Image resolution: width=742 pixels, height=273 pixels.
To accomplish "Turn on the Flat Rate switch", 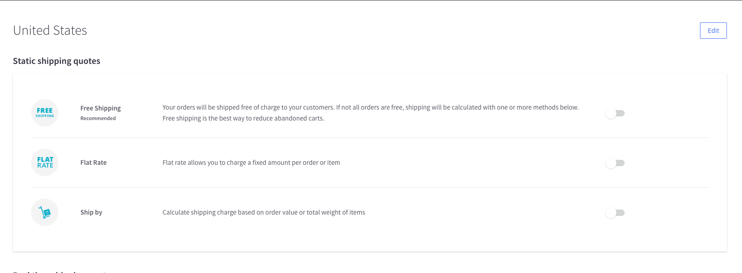I will click(615, 163).
